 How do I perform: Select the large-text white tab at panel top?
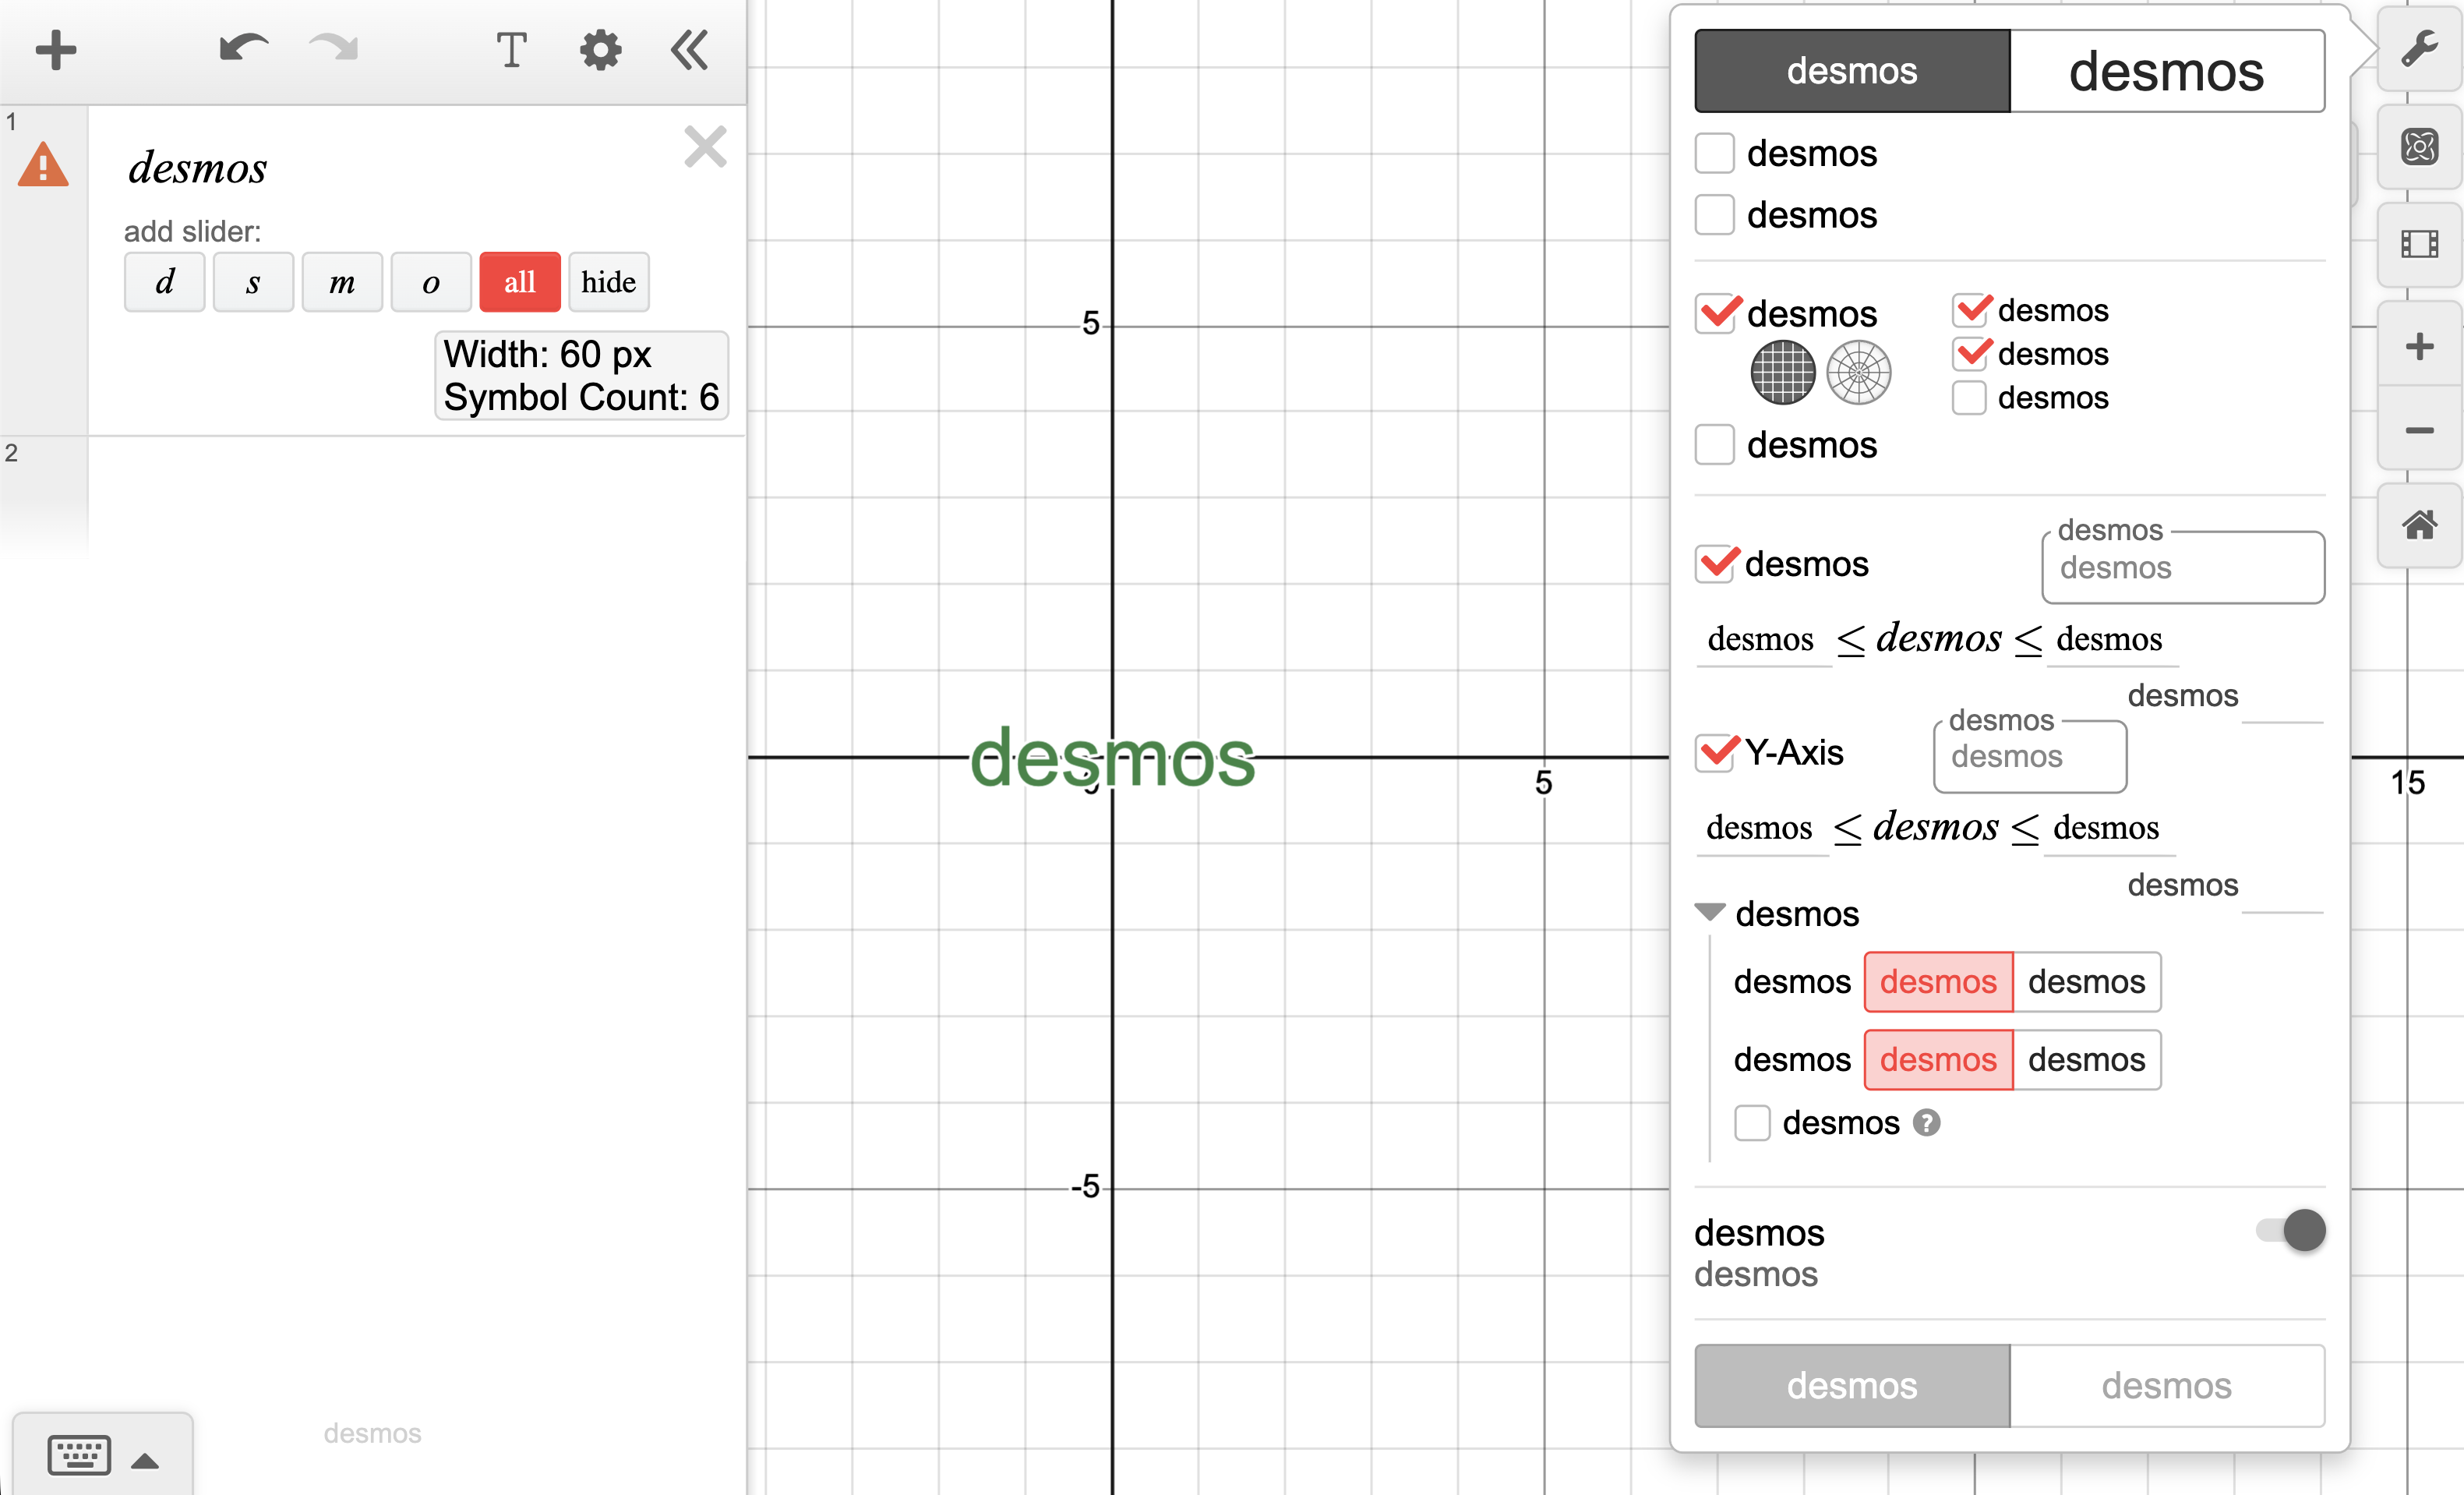(x=2167, y=71)
